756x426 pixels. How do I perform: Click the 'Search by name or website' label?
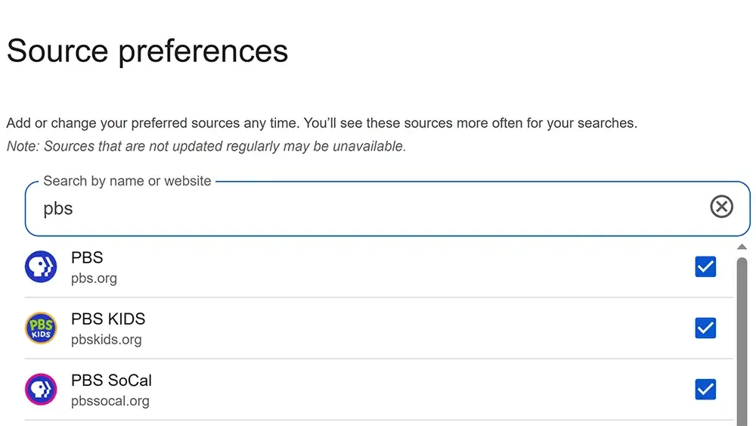click(127, 182)
